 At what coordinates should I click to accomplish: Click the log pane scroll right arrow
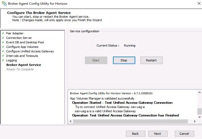coord(195,121)
